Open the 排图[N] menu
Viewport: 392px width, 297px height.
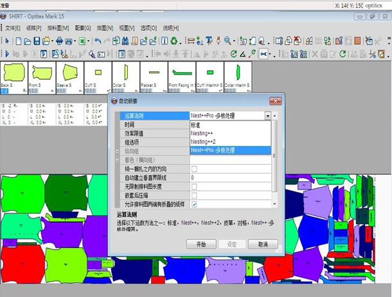pyautogui.click(x=105, y=28)
